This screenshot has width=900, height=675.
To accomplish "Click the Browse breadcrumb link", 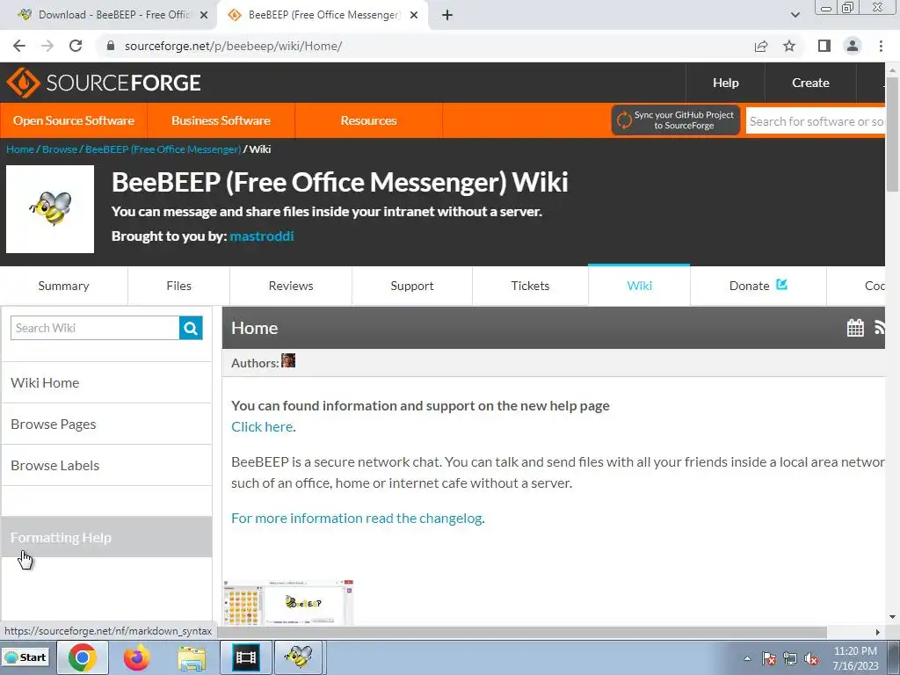I will pyautogui.click(x=60, y=149).
